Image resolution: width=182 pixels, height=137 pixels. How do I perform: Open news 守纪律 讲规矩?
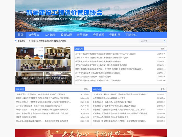[x=43, y=110]
